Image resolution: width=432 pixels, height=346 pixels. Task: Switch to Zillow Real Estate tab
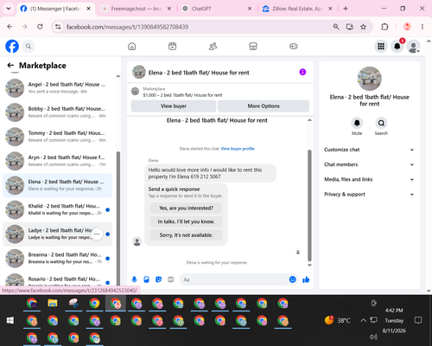[x=297, y=9]
